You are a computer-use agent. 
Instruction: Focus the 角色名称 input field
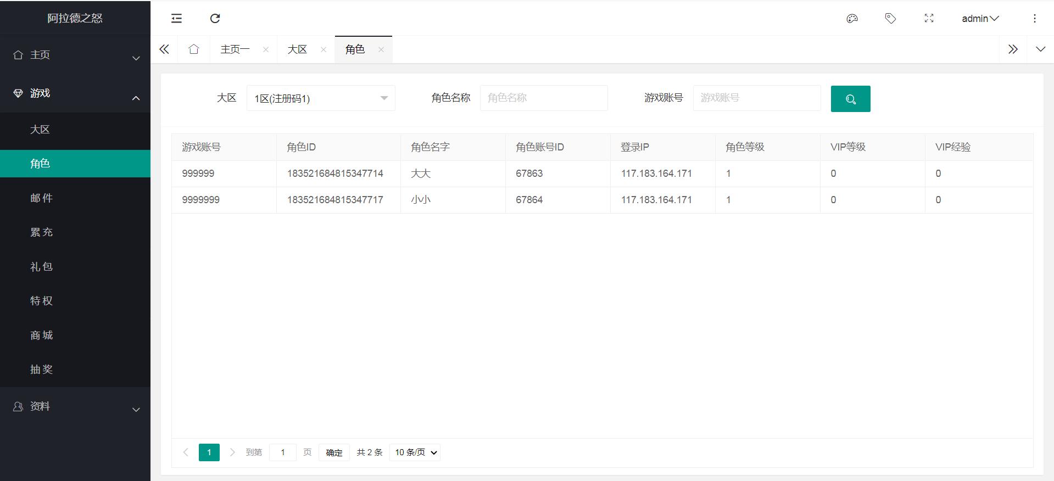543,98
